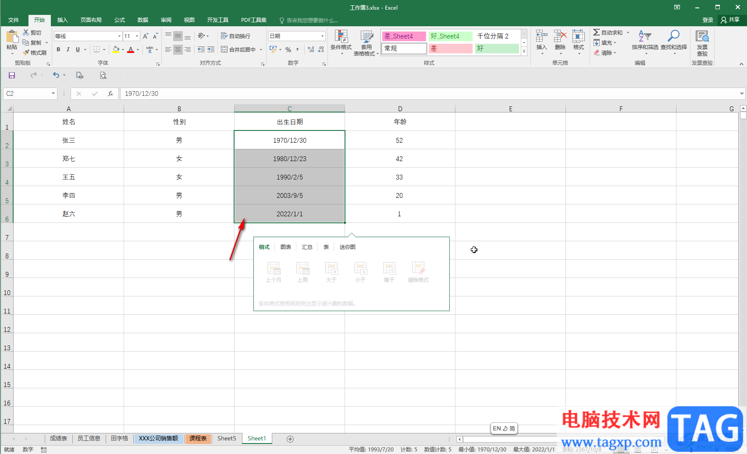Screen dimensions: 747x454
Task: Select column D header
Action: [x=400, y=109]
